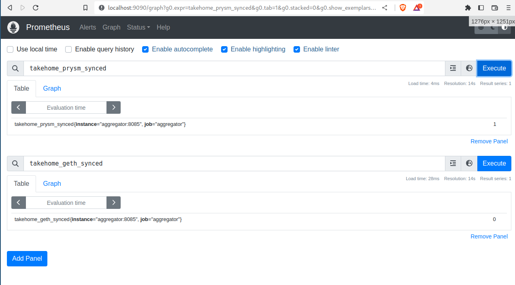Disable autocomplete checkbox

[145, 49]
